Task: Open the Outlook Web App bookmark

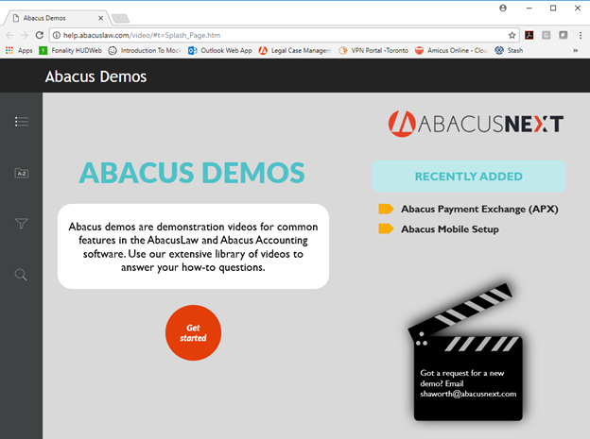Action: click(x=220, y=50)
